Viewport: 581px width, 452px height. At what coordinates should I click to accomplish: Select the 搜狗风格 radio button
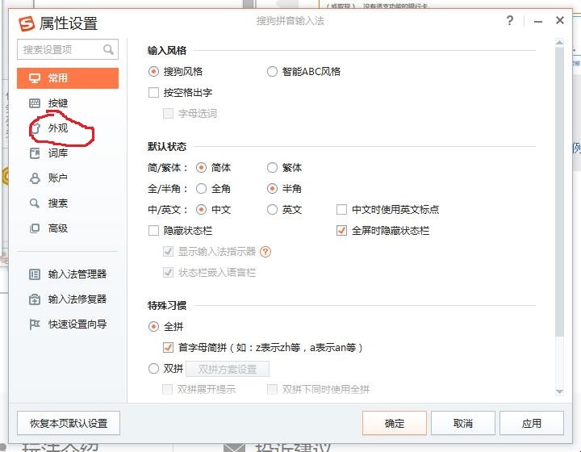click(x=153, y=72)
